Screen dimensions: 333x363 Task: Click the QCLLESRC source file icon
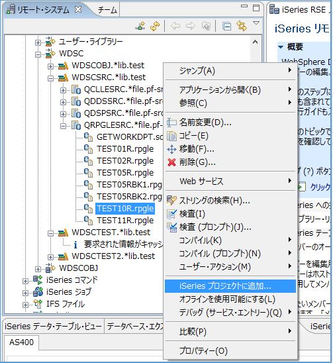pyautogui.click(x=76, y=89)
